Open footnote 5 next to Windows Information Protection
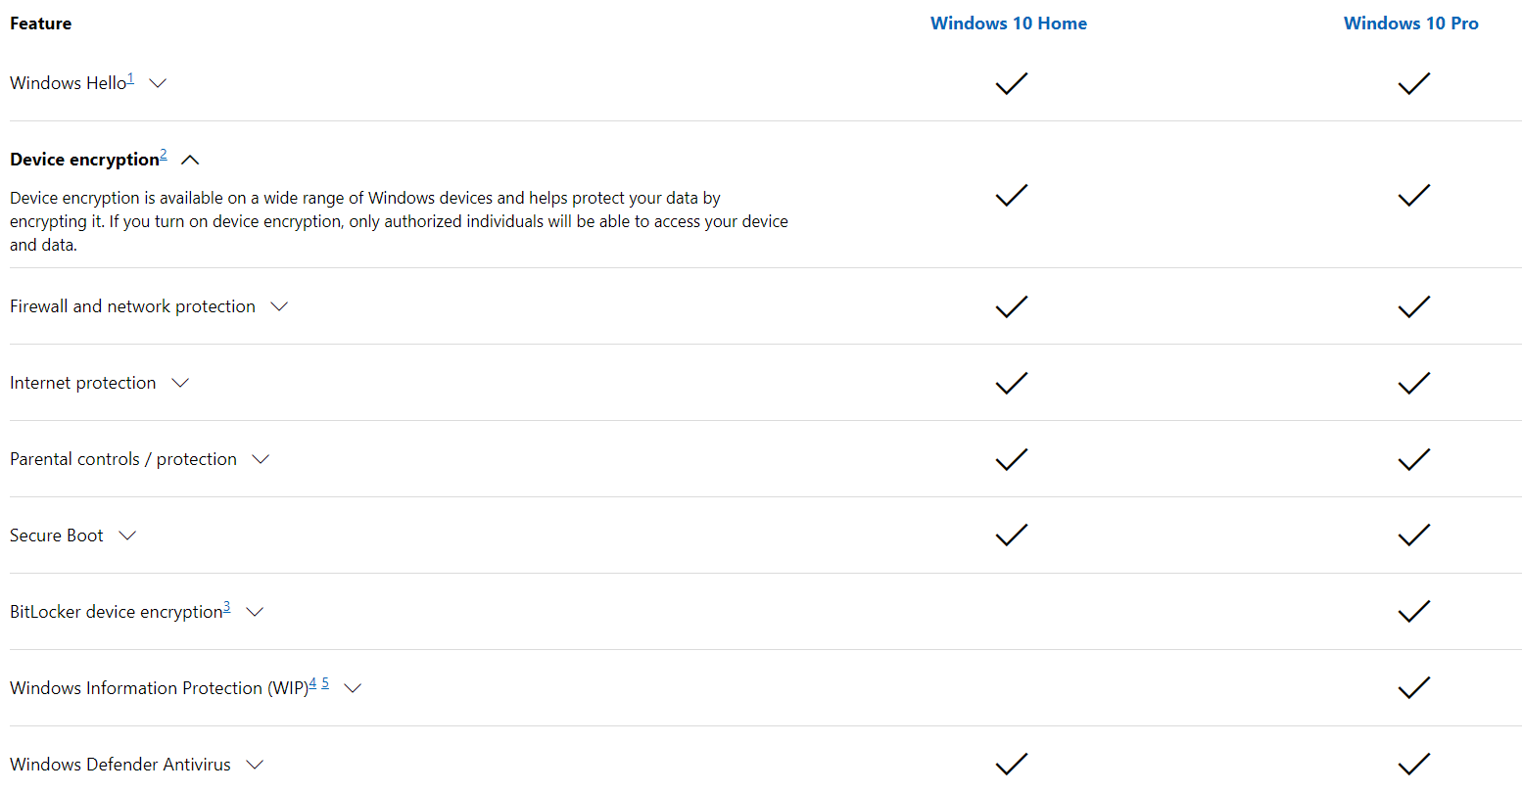Viewport: 1522px width, 792px height. 324,681
